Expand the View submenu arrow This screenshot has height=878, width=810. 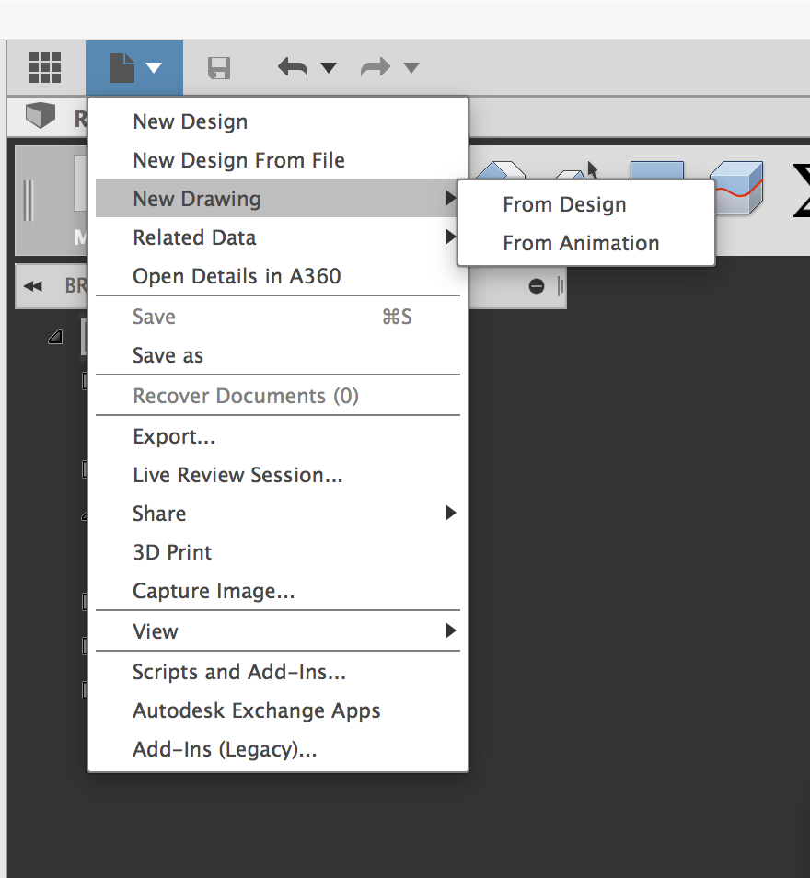point(450,630)
